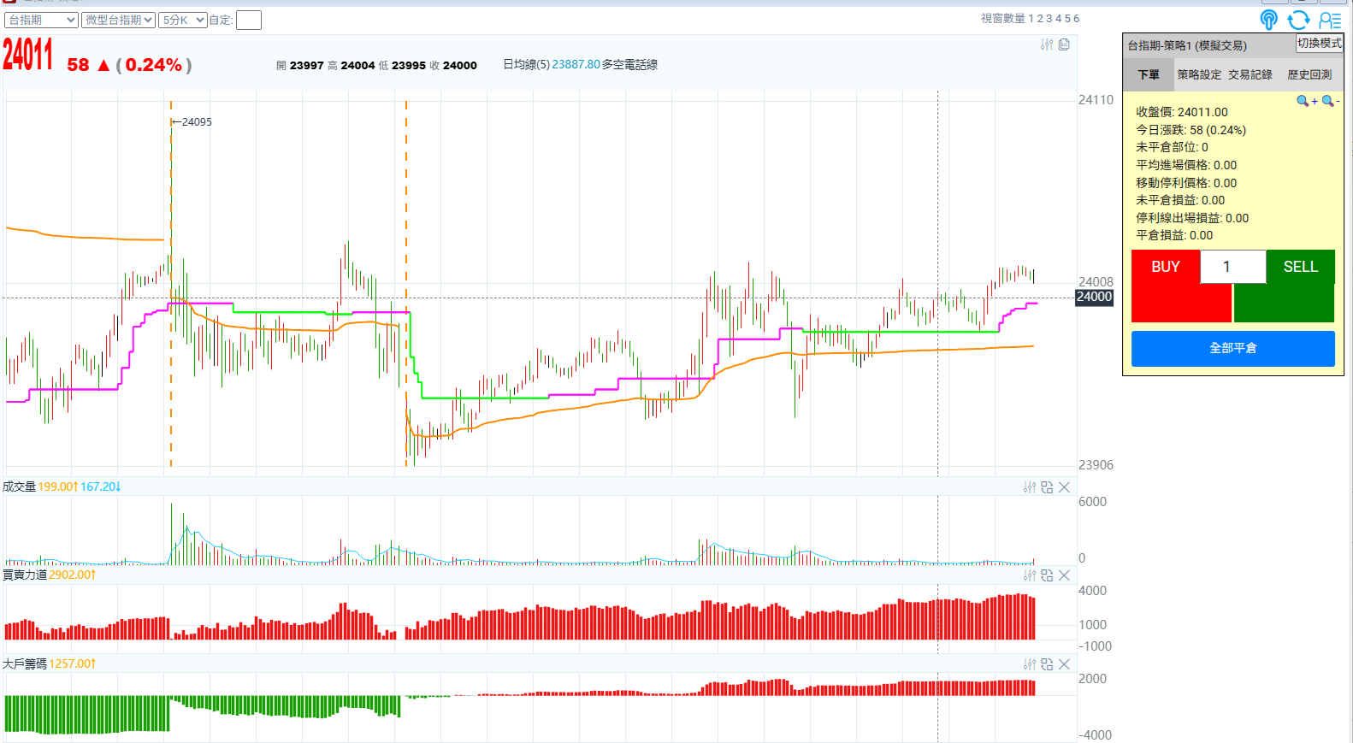Set window count to 4

1059,19
